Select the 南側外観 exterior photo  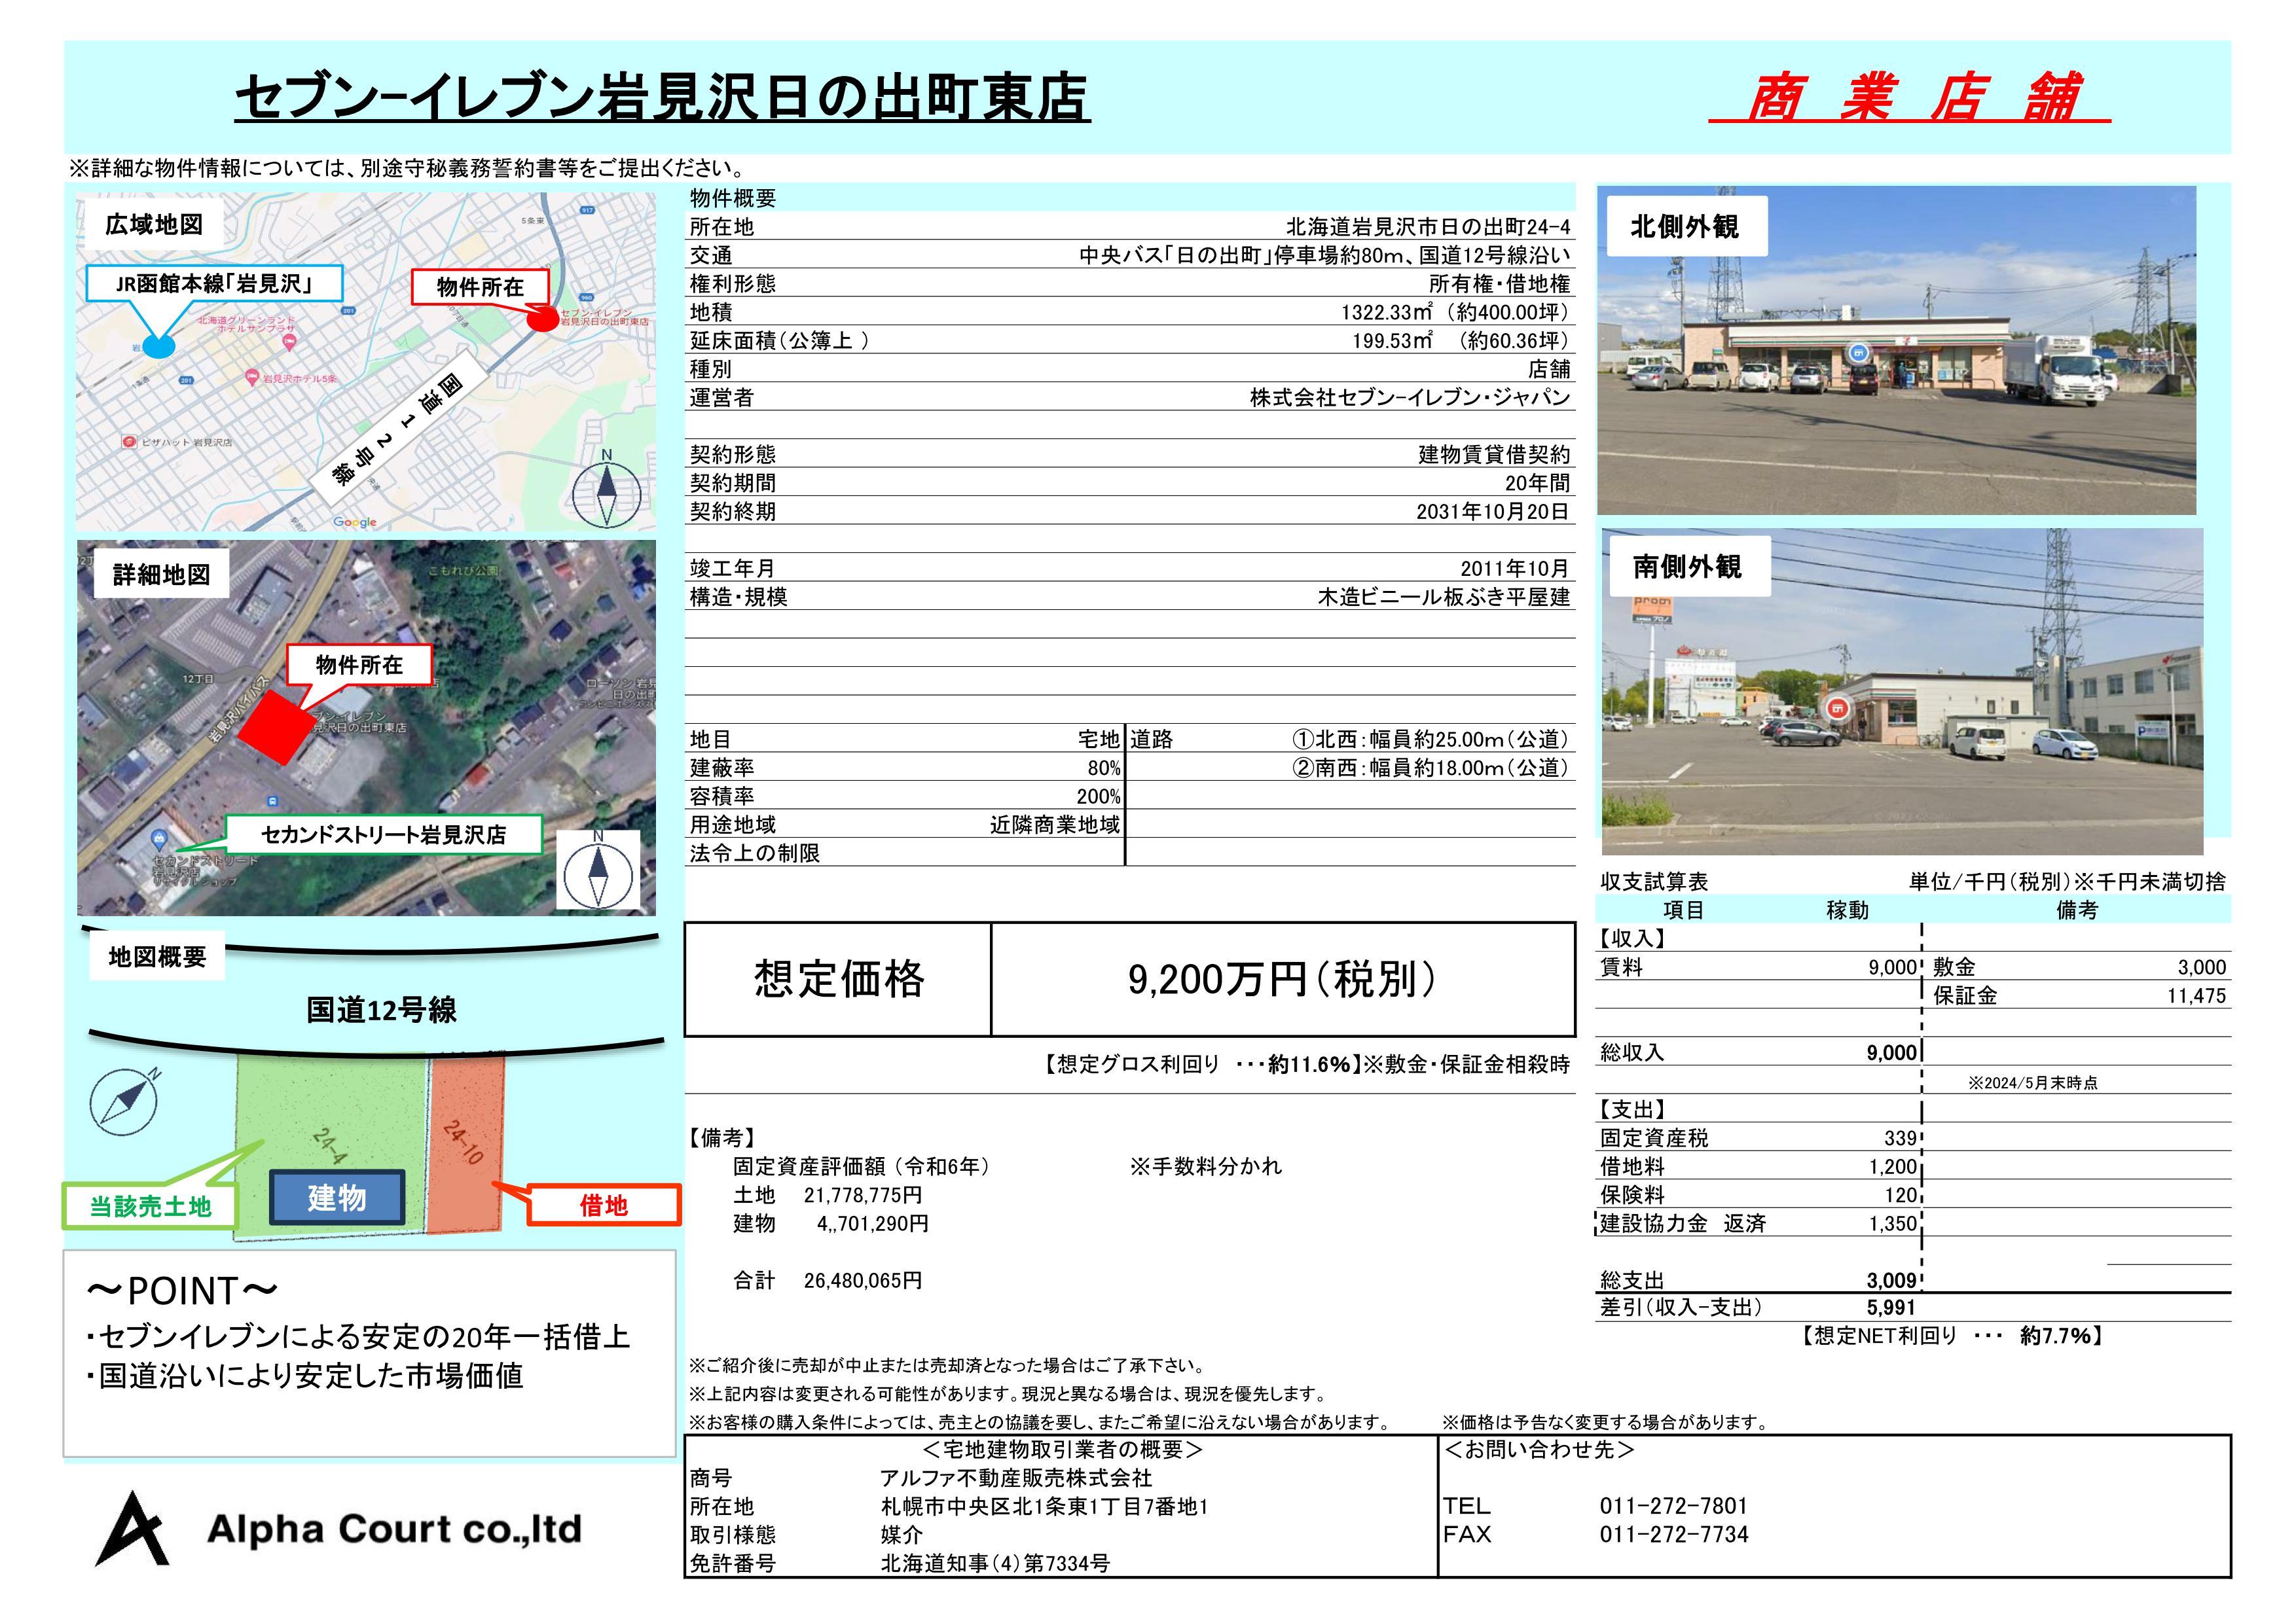click(x=1902, y=692)
